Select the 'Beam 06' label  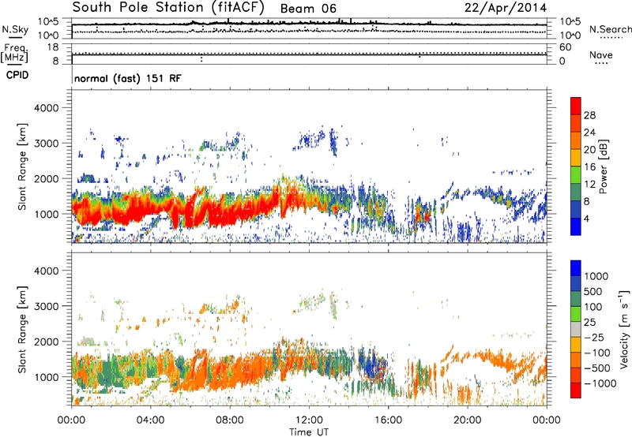(308, 9)
